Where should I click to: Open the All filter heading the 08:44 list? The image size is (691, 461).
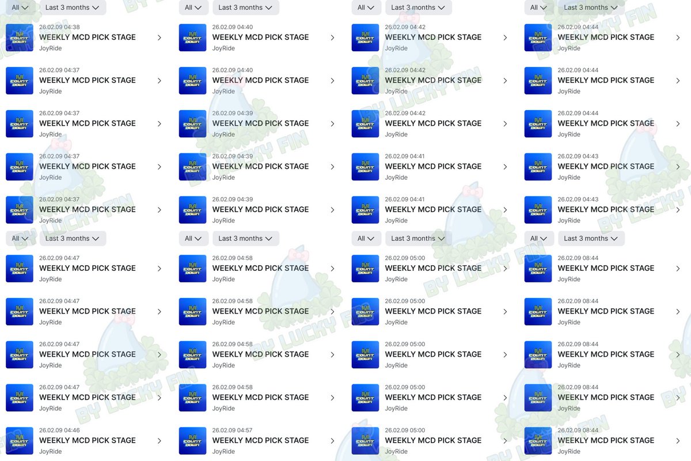538,239
